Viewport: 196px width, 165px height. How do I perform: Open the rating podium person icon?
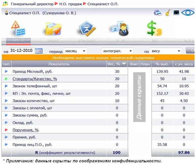119,29
